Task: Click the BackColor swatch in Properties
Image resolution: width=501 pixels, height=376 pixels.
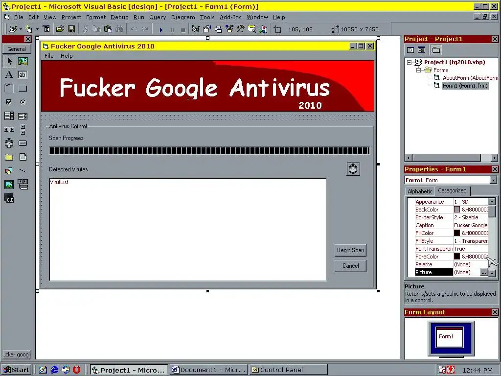Action: (x=457, y=210)
